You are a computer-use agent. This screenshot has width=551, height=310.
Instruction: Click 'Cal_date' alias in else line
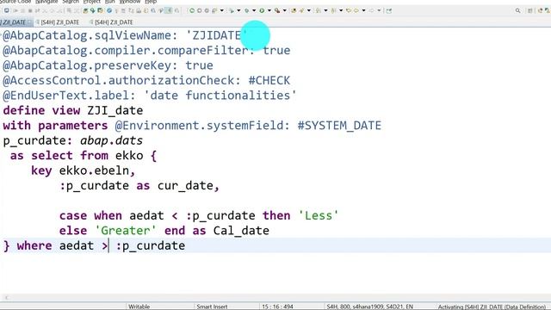click(241, 231)
